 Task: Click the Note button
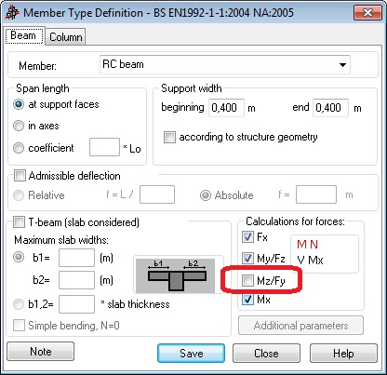coord(40,352)
